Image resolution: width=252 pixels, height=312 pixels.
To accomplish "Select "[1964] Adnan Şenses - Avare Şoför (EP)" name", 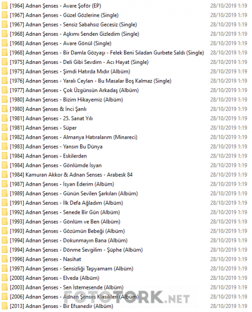I will coord(55,6).
